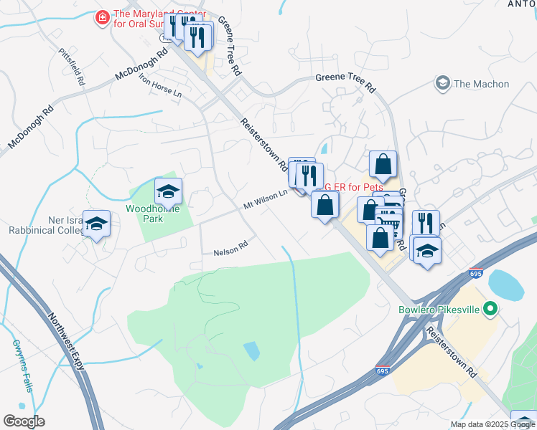This screenshot has height=430, width=537.
Task: Click the school marker near I-695 interchange
Action: [427, 251]
